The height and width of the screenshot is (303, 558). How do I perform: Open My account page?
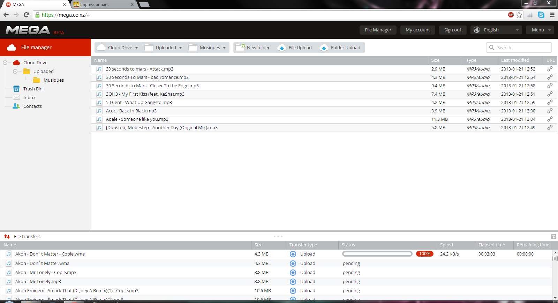click(417, 30)
